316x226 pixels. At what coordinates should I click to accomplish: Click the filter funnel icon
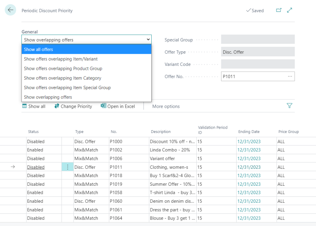click(x=290, y=106)
